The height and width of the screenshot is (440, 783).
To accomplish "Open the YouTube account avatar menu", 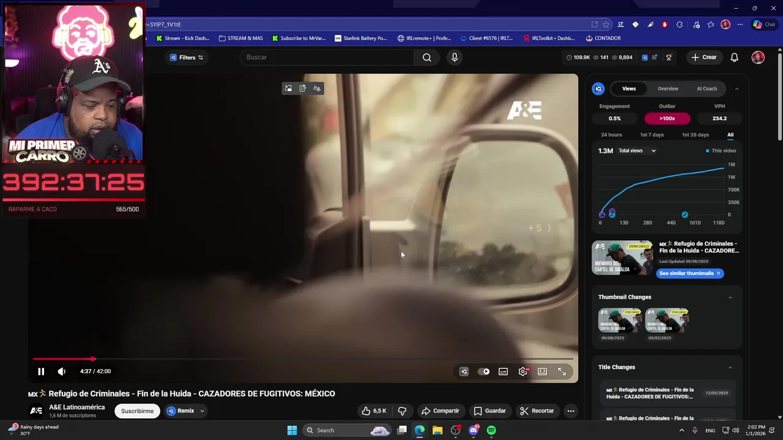I will pos(758,57).
